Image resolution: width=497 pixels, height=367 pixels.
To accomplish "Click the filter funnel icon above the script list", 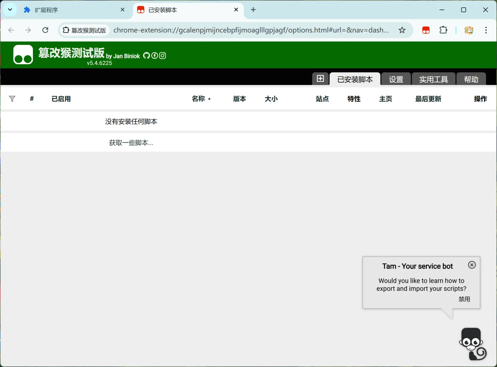I will pos(12,99).
